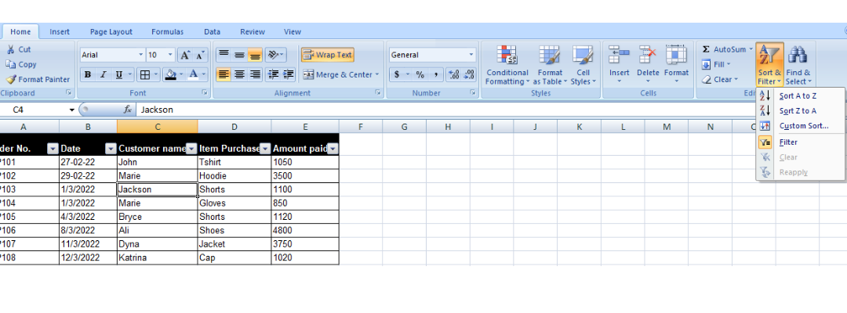Screen dimensions: 847x313
Task: Open Conditional Formatting icon
Action: point(507,56)
